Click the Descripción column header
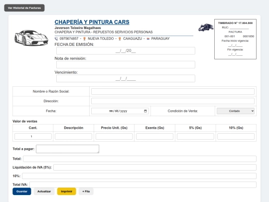 pyautogui.click(x=73, y=128)
